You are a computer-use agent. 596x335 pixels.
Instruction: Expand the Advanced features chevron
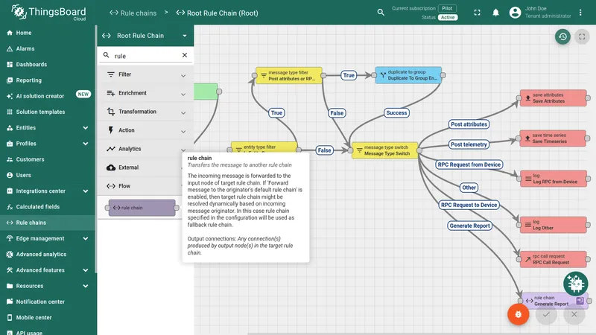(85, 270)
